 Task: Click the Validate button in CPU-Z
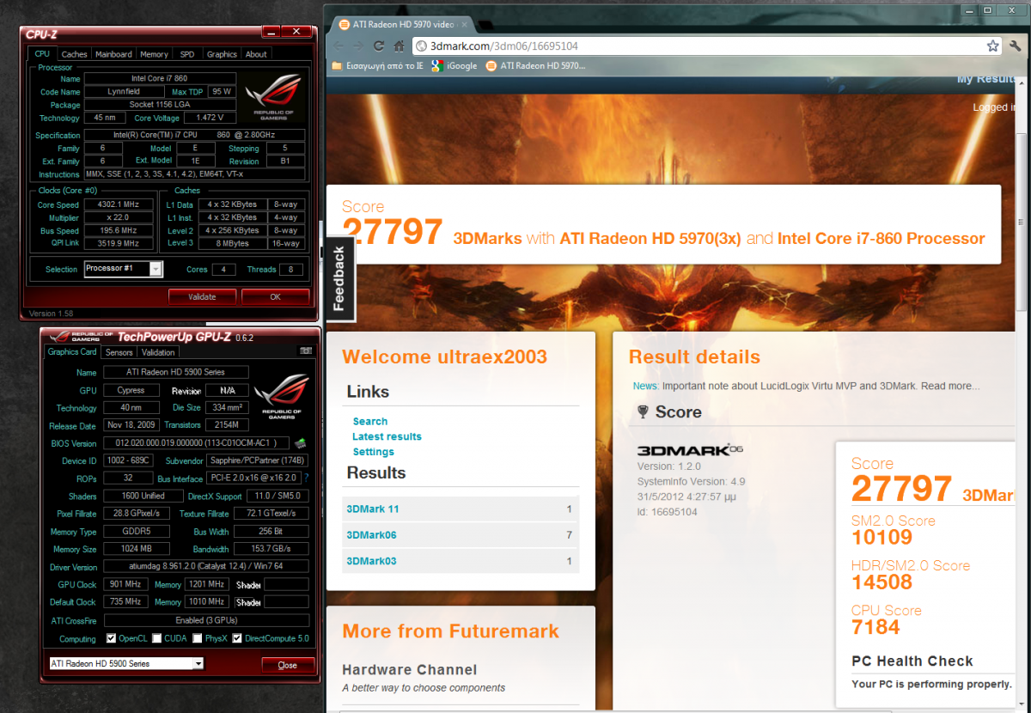(203, 296)
